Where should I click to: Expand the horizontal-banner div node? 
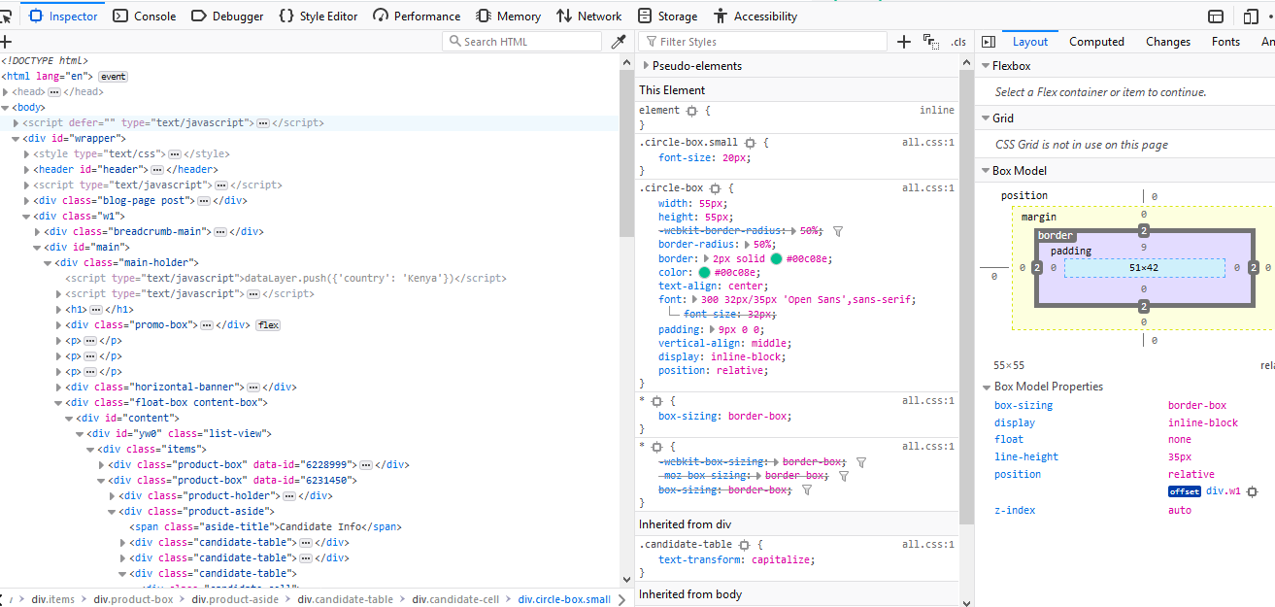pos(58,388)
